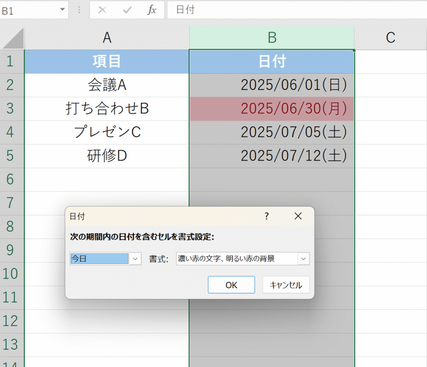The height and width of the screenshot is (367, 427).
Task: Open the Insert Function fx icon
Action: [152, 10]
